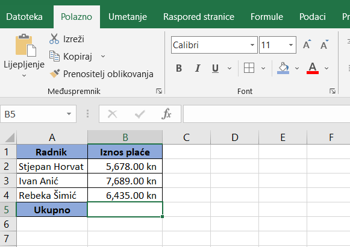The height and width of the screenshot is (247, 350).
Task: Select cell A2 Stjepan Horvat
Action: coord(52,166)
